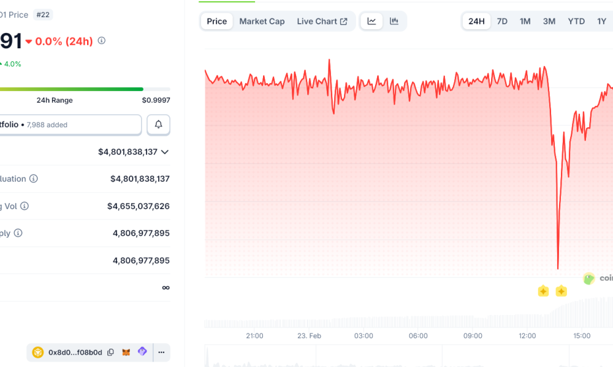Add the token to MetaMask via fox icon
The width and height of the screenshot is (613, 367).
pos(126,352)
